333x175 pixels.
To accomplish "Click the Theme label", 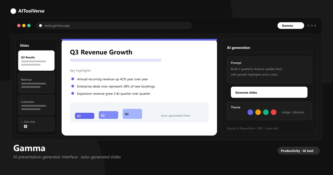I will (x=236, y=107).
